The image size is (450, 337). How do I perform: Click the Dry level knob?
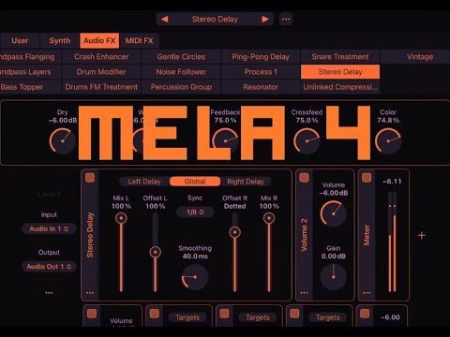tap(62, 140)
